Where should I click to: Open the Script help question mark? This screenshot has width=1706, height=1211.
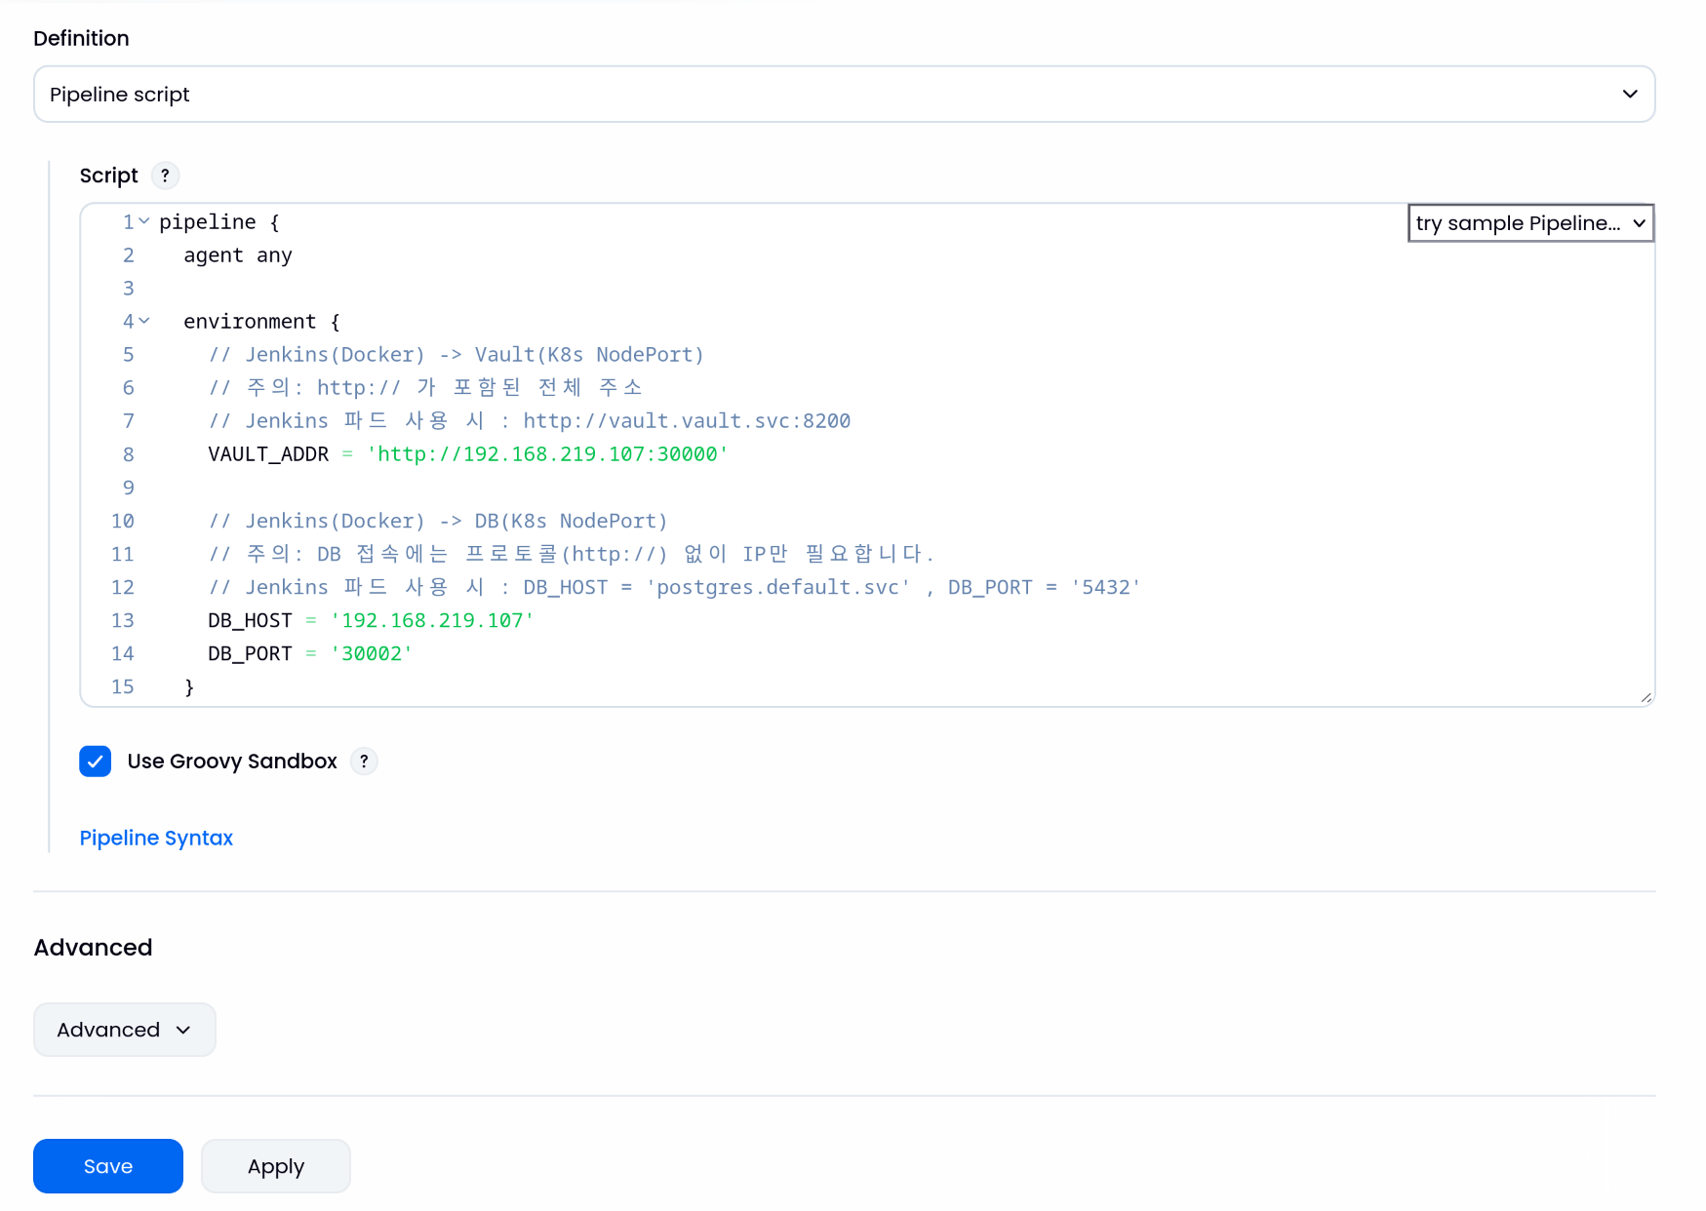165,176
